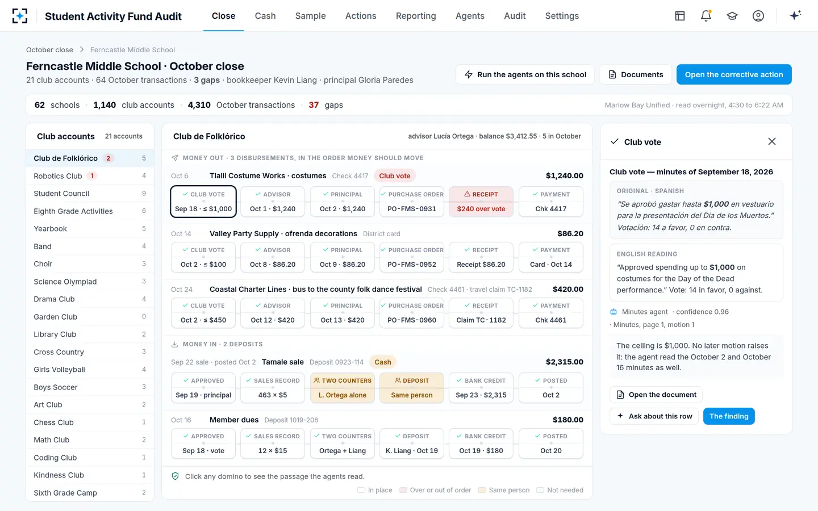Click the app logo icon
The height and width of the screenshot is (511, 818).
tap(20, 16)
